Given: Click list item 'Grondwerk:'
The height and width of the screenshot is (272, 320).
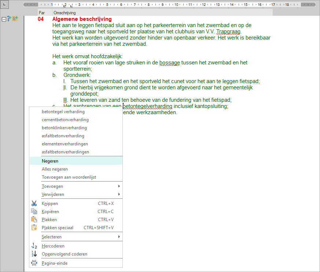Looking at the screenshot, I should (77, 75).
